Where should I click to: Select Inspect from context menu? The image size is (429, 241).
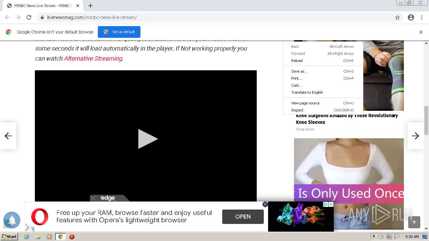coord(323,110)
